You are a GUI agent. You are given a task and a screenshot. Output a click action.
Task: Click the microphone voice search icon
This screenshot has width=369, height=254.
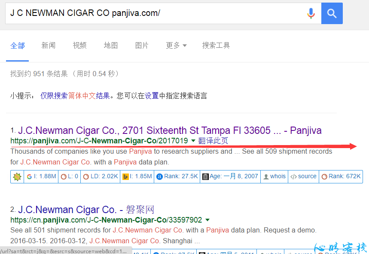(311, 13)
